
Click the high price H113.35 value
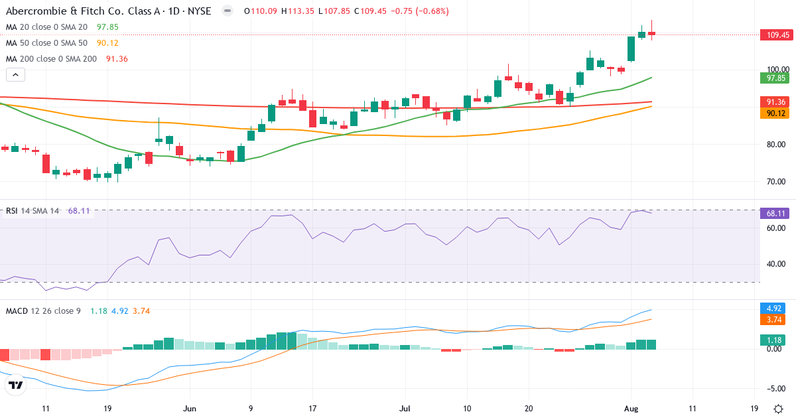click(x=298, y=11)
